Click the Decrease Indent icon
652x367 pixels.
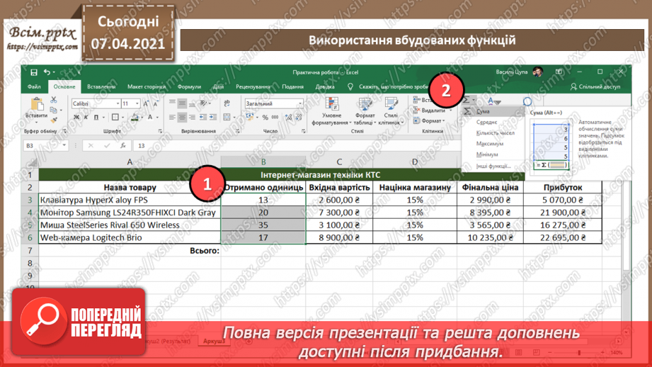coord(203,118)
